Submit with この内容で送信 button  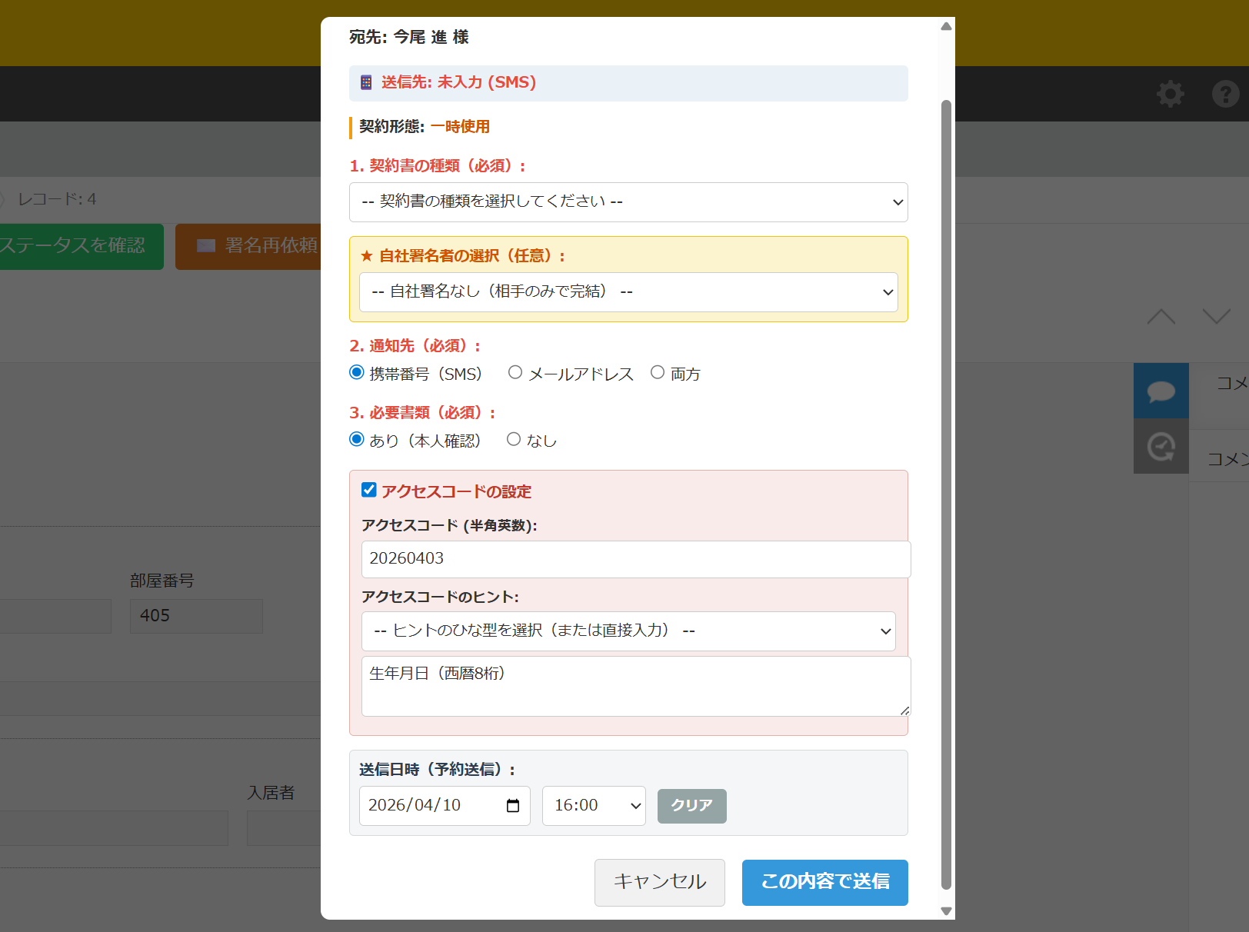pyautogui.click(x=824, y=882)
